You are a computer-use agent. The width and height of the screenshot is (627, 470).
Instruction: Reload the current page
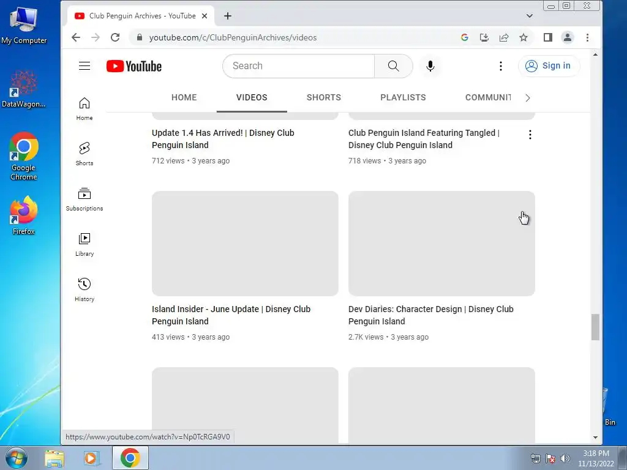[115, 37]
